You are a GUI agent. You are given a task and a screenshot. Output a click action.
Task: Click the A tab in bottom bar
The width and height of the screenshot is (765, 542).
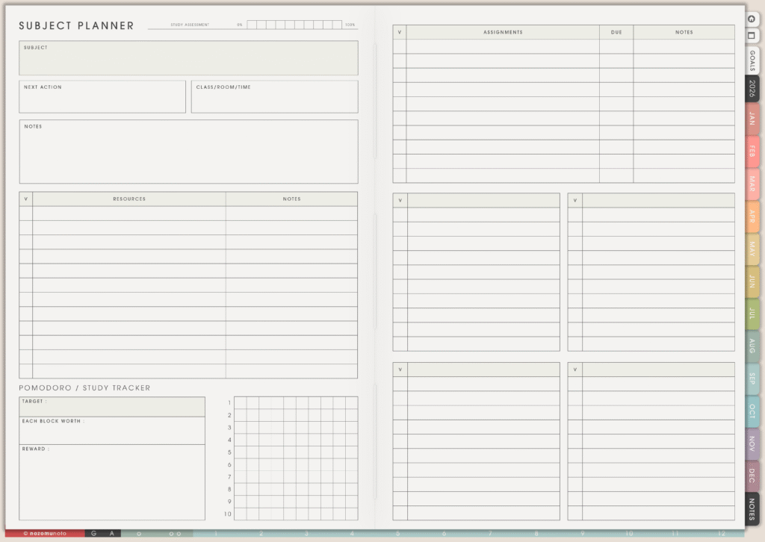click(x=111, y=534)
